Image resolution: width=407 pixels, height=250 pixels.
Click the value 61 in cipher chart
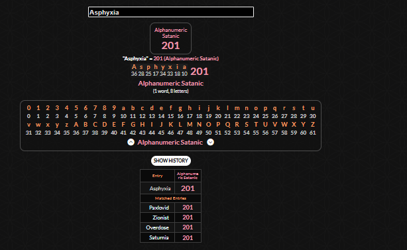(313, 133)
